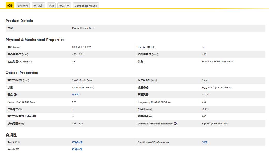Open the 技术数据 tab
269x156 pixels.
click(38, 6)
